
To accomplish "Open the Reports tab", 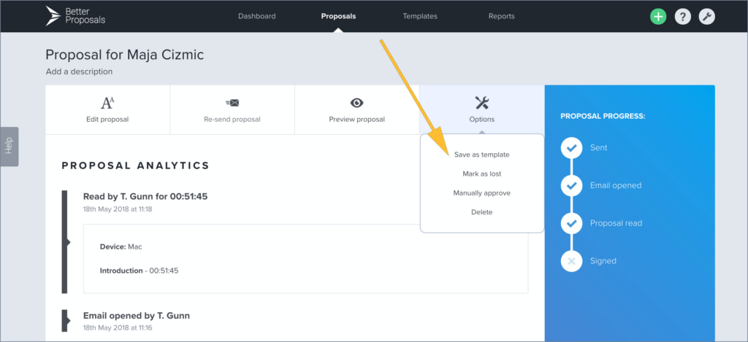I will tap(501, 16).
